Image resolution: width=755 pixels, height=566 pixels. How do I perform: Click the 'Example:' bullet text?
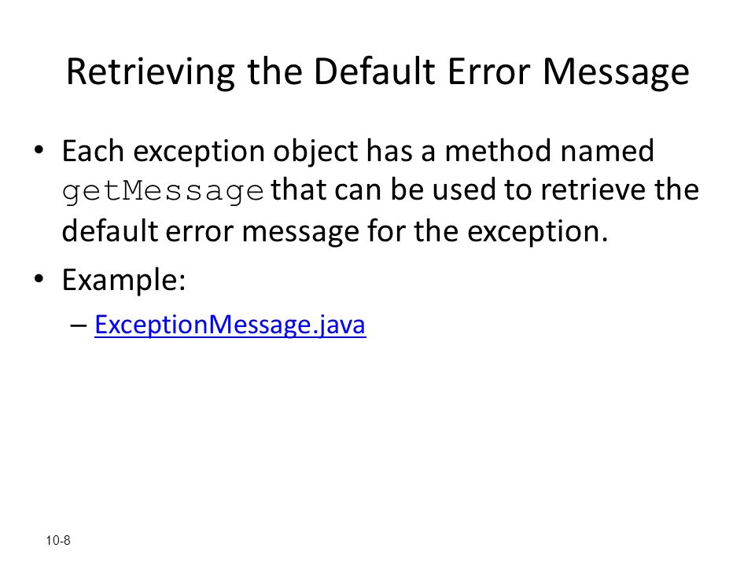tap(123, 280)
